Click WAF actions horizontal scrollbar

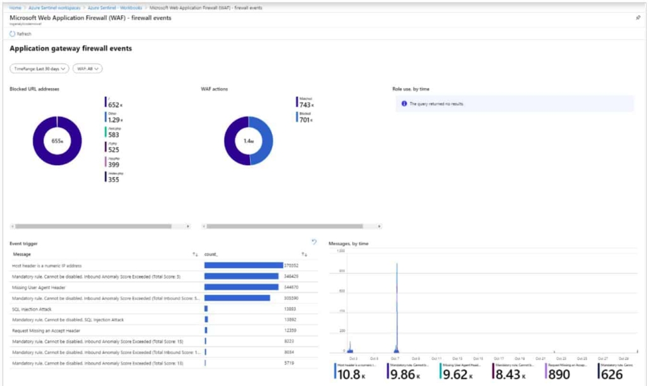point(285,226)
